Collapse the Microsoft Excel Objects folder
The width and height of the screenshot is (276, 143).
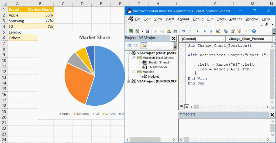point(134,58)
